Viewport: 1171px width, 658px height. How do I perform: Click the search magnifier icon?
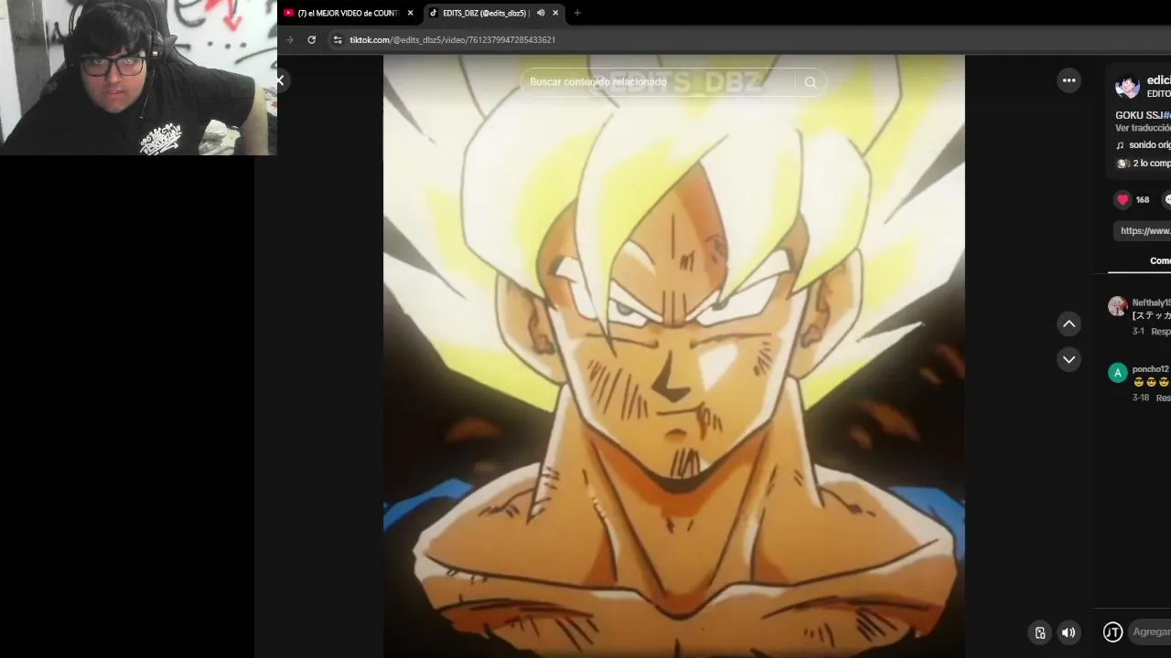pos(811,81)
